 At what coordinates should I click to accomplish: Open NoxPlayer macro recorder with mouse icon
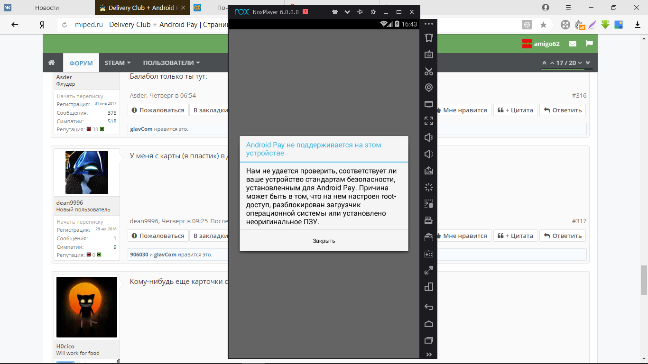(429, 204)
